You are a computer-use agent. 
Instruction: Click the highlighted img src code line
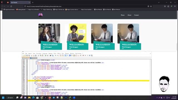point(88,81)
